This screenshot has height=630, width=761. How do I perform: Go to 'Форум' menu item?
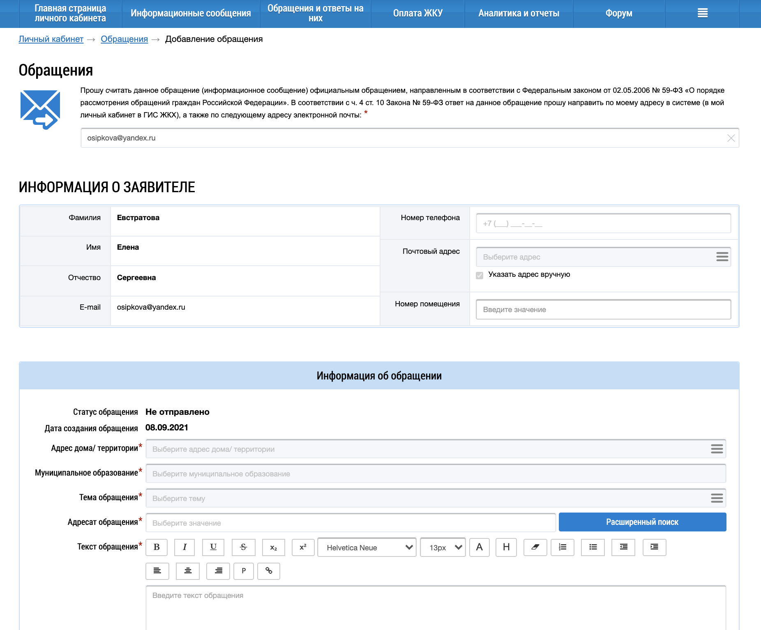click(619, 14)
